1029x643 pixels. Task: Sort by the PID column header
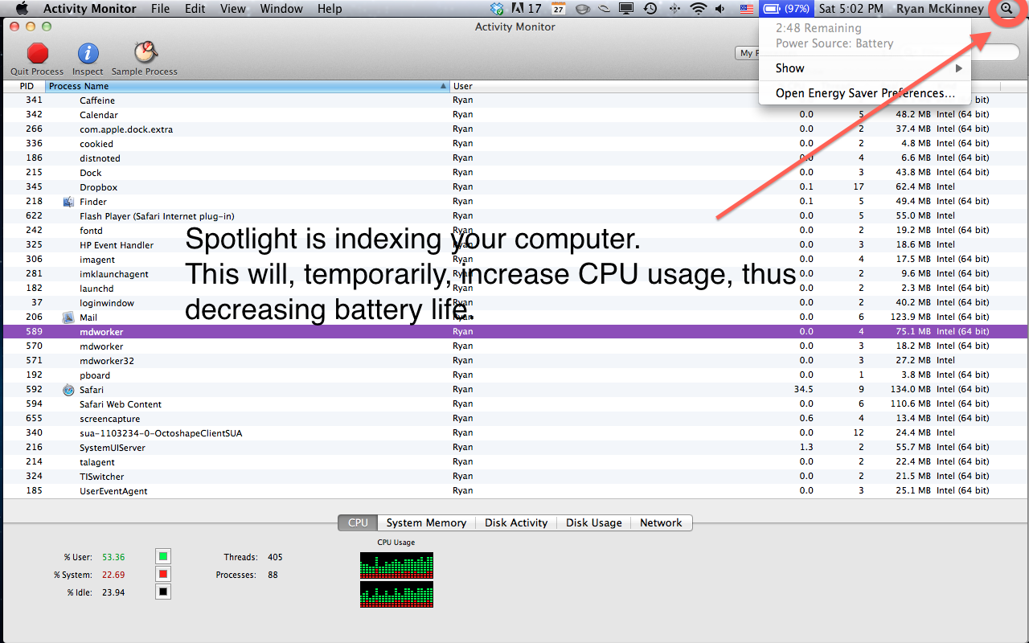click(x=27, y=86)
